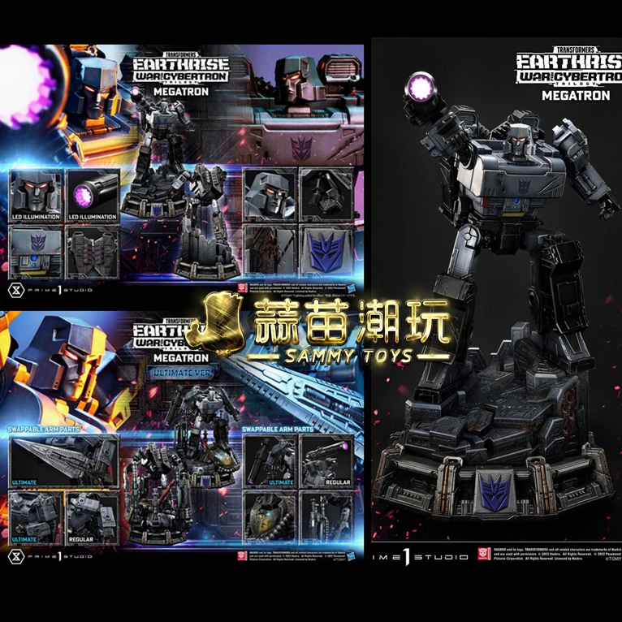The width and height of the screenshot is (622, 622).
Task: Click the REGULAR arm part thumbnail beside ULTIMATE
Action: coord(93,518)
